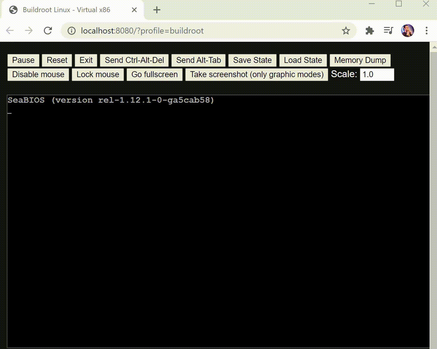Screen dimensions: 437x349
Task: Reset the virtual machine
Action: tap(57, 60)
